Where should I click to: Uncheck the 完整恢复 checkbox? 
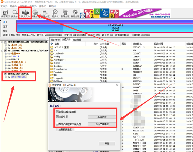tap(57, 117)
